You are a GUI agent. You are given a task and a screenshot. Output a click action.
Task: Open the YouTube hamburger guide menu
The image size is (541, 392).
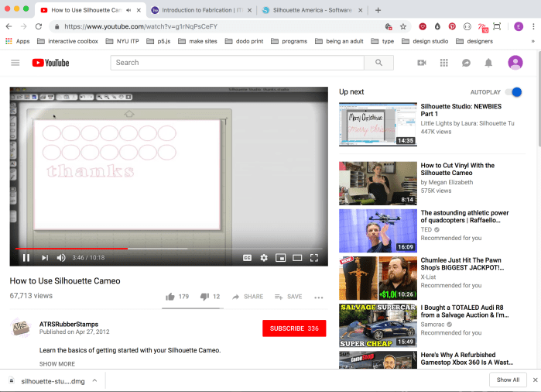click(x=15, y=63)
